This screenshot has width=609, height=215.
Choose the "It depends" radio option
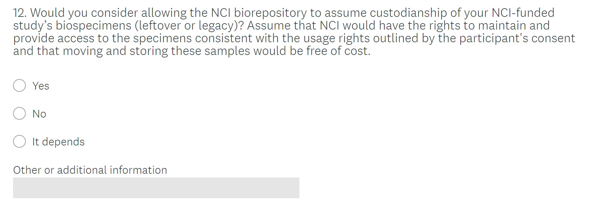pos(19,141)
